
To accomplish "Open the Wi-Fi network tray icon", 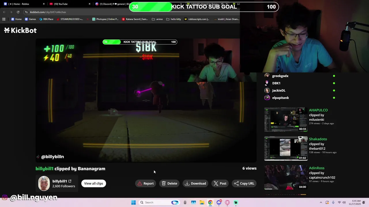I will coord(339,202).
